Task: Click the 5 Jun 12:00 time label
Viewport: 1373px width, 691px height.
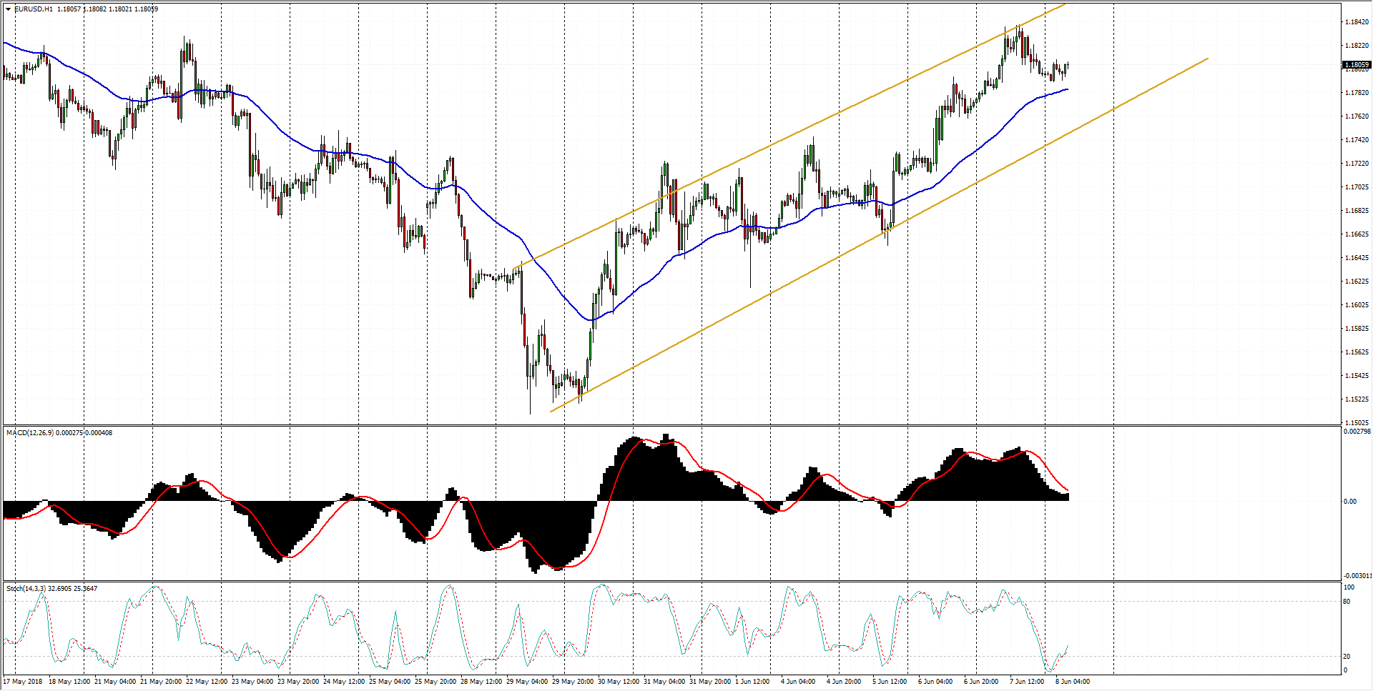Action: 890,682
